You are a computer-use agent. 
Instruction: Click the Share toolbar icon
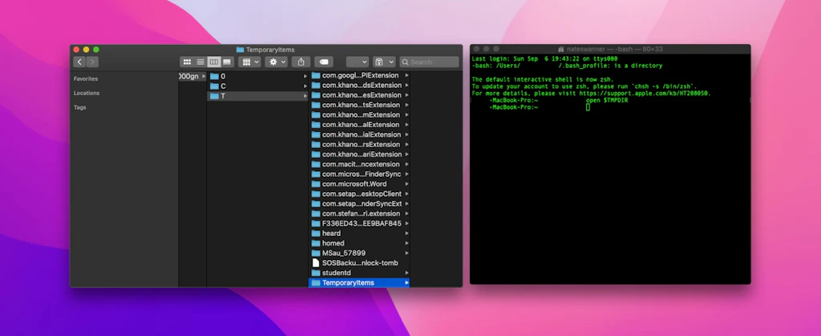pyautogui.click(x=301, y=62)
